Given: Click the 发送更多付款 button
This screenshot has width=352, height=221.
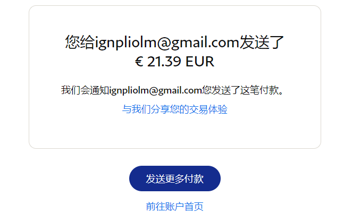Looking at the screenshot, I should click(x=174, y=178).
